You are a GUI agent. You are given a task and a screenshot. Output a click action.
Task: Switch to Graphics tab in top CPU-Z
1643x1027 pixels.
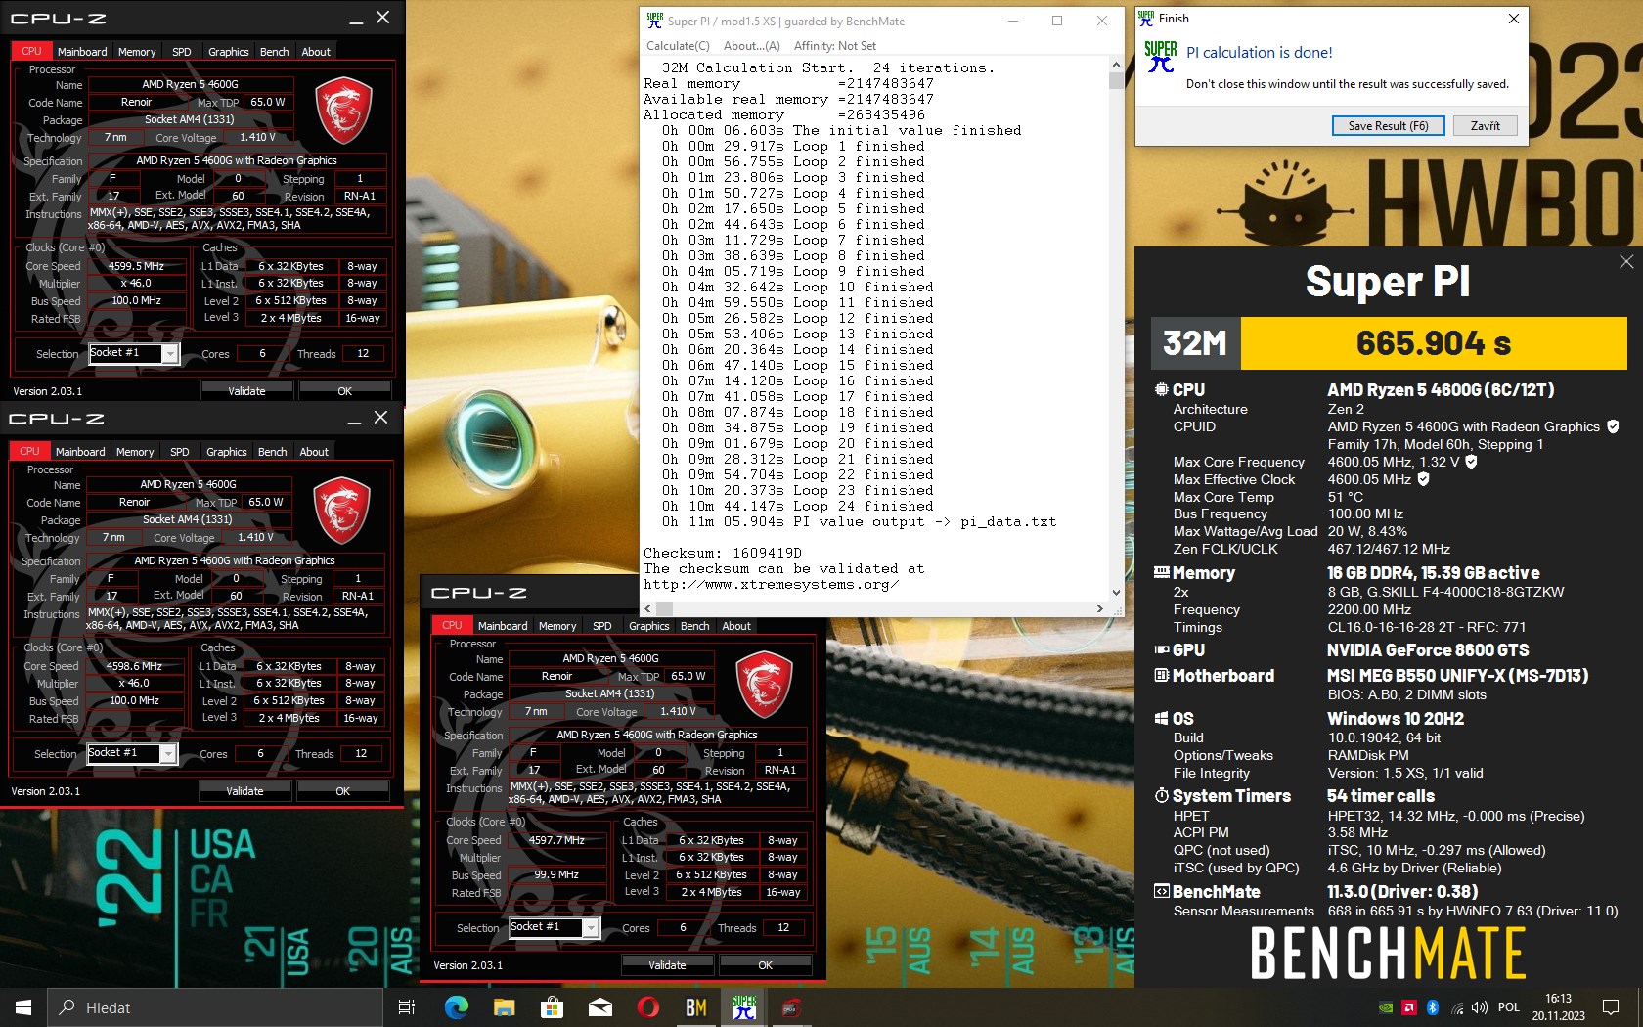[229, 52]
